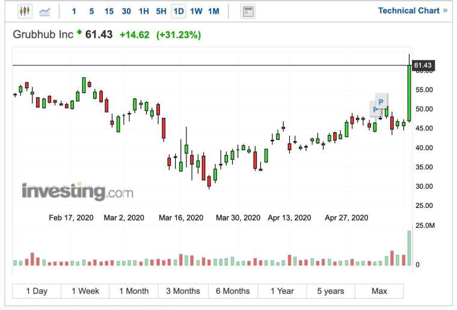Image resolution: width=457 pixels, height=310 pixels.
Task: Click the (+31.23%) percent change value
Action: 179,35
